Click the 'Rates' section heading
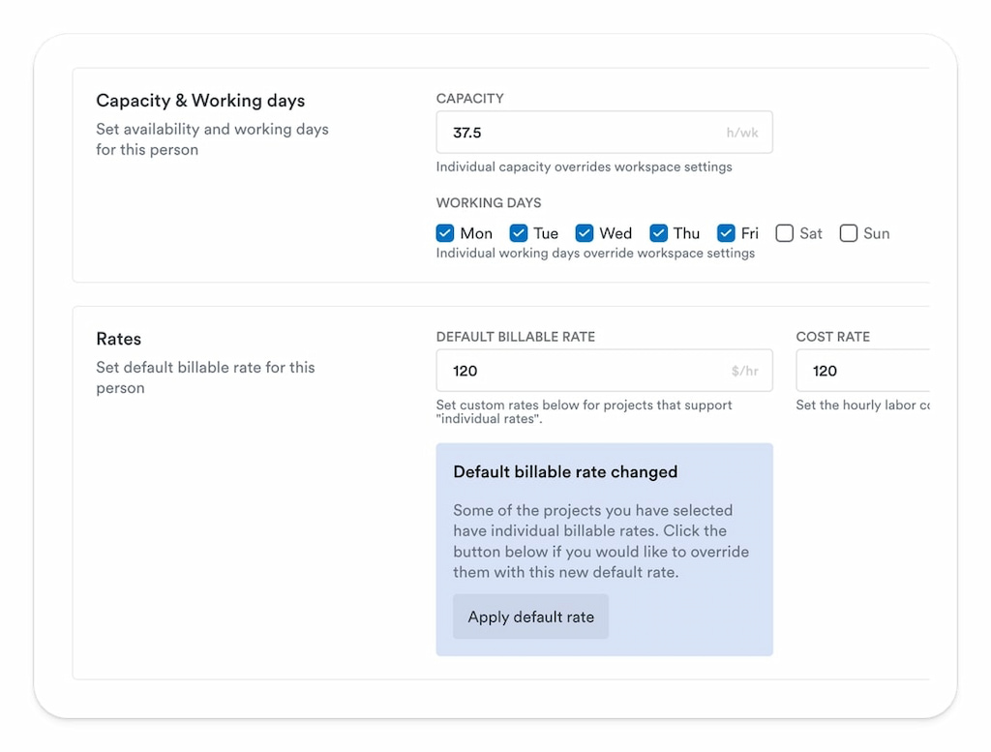 (x=119, y=339)
